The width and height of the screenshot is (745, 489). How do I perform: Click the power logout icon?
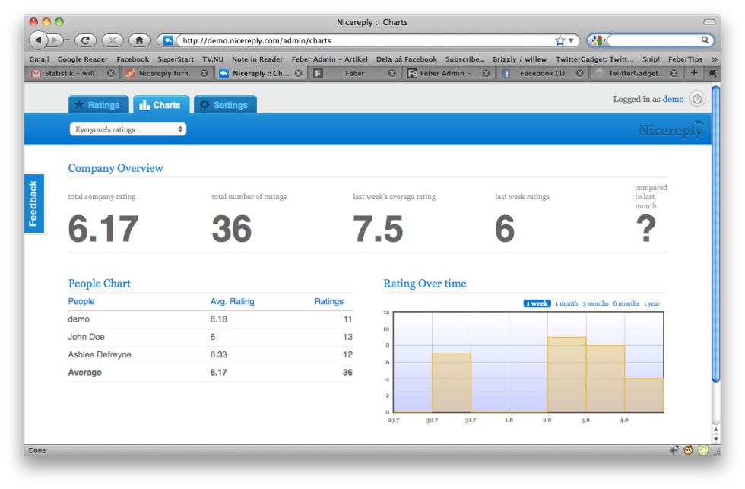[697, 99]
